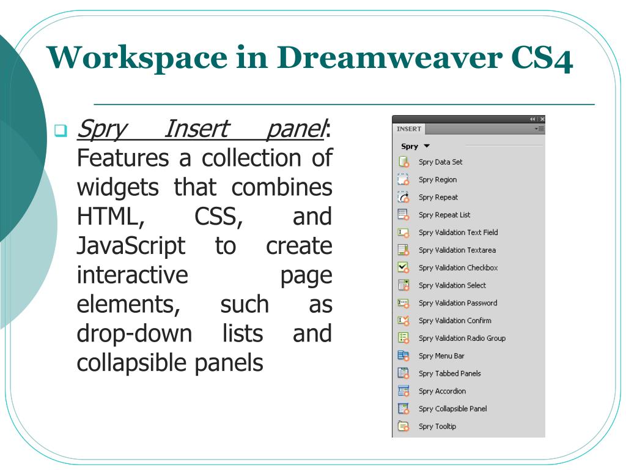Click the Spry Tooltip icon
This screenshot has width=626, height=470.
tap(403, 426)
